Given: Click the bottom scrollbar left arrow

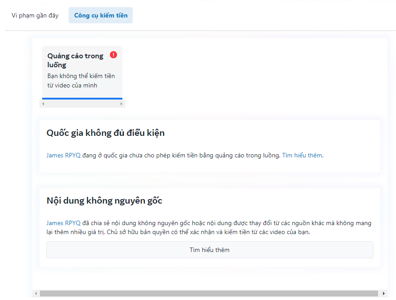Looking at the screenshot, I should coord(36,293).
